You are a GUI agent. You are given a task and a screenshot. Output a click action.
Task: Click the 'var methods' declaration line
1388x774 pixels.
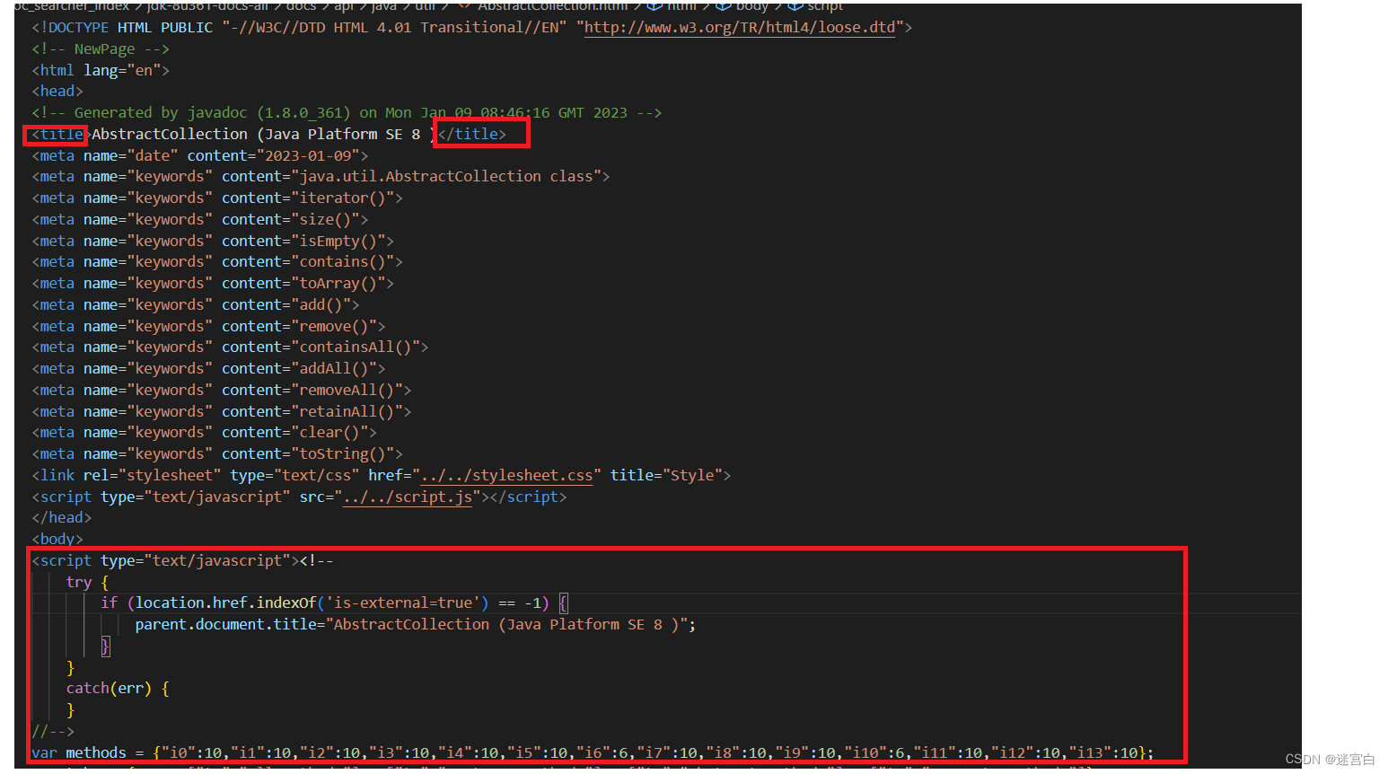[593, 752]
